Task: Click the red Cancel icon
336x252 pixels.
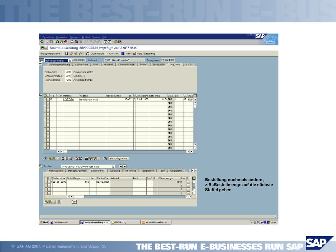Action: (x=66, y=42)
